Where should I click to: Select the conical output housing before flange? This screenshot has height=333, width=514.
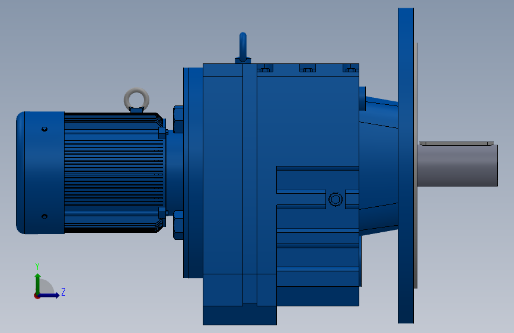point(379,165)
